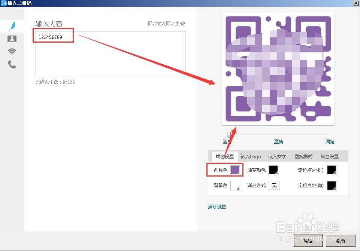Open the contact card icon in sidebar

[12, 39]
